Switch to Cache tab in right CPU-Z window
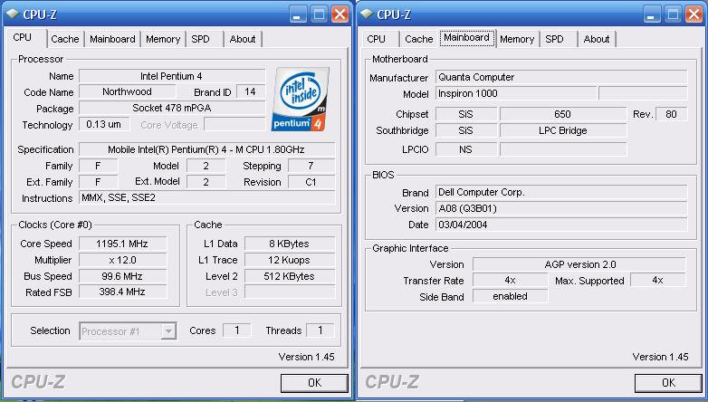Image resolution: width=708 pixels, height=402 pixels. [419, 39]
